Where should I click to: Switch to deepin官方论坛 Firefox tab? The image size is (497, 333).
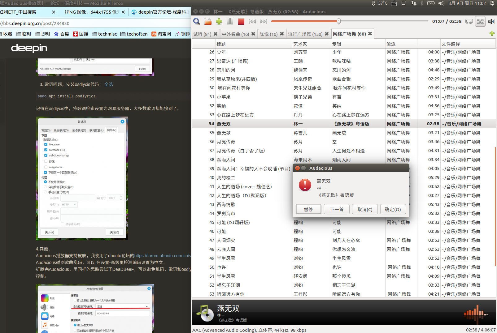point(160,12)
